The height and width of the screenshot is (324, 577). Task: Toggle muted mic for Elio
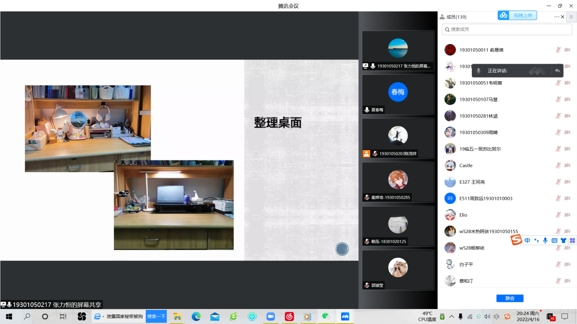point(558,215)
